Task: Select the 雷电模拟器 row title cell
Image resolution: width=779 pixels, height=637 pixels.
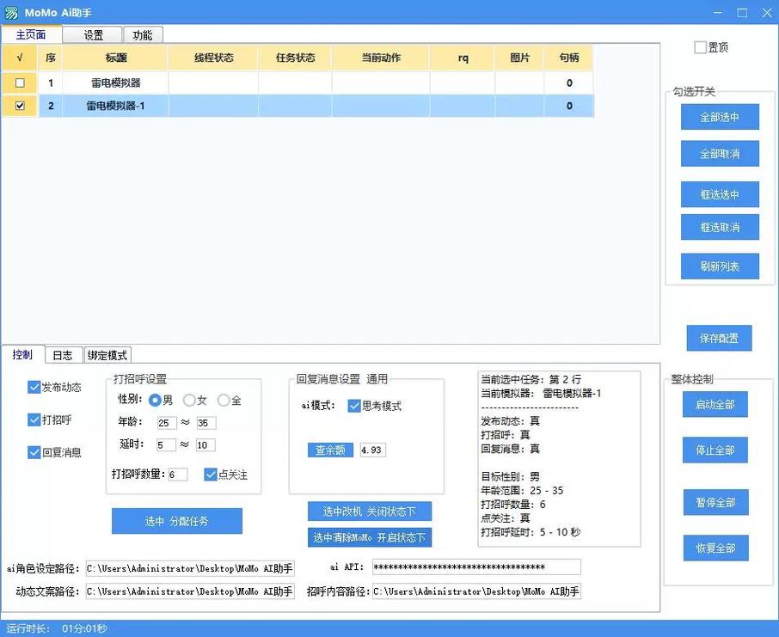Action: click(116, 83)
